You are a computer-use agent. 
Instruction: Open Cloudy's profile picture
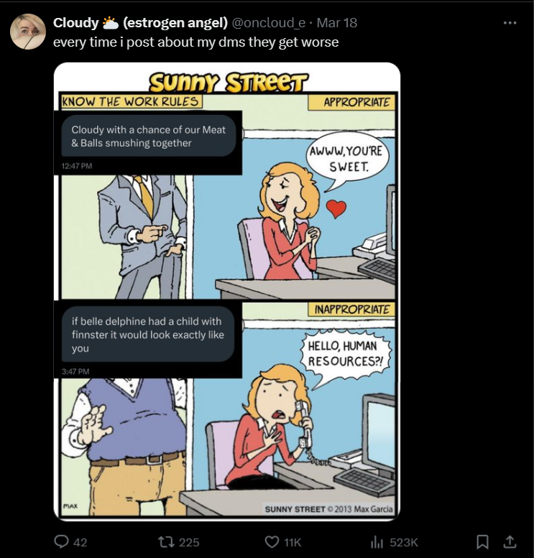click(x=28, y=32)
